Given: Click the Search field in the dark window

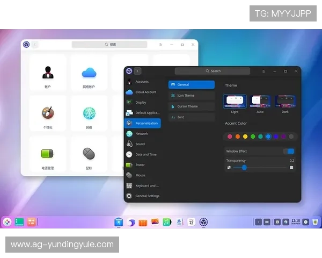Looking at the screenshot, I should [213, 71].
